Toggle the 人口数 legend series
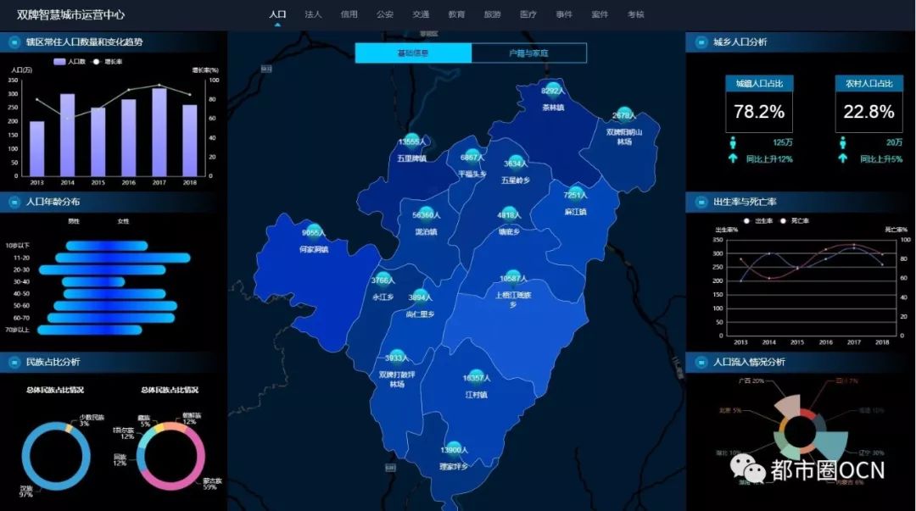Viewport: 916px width, 511px height. 70,61
